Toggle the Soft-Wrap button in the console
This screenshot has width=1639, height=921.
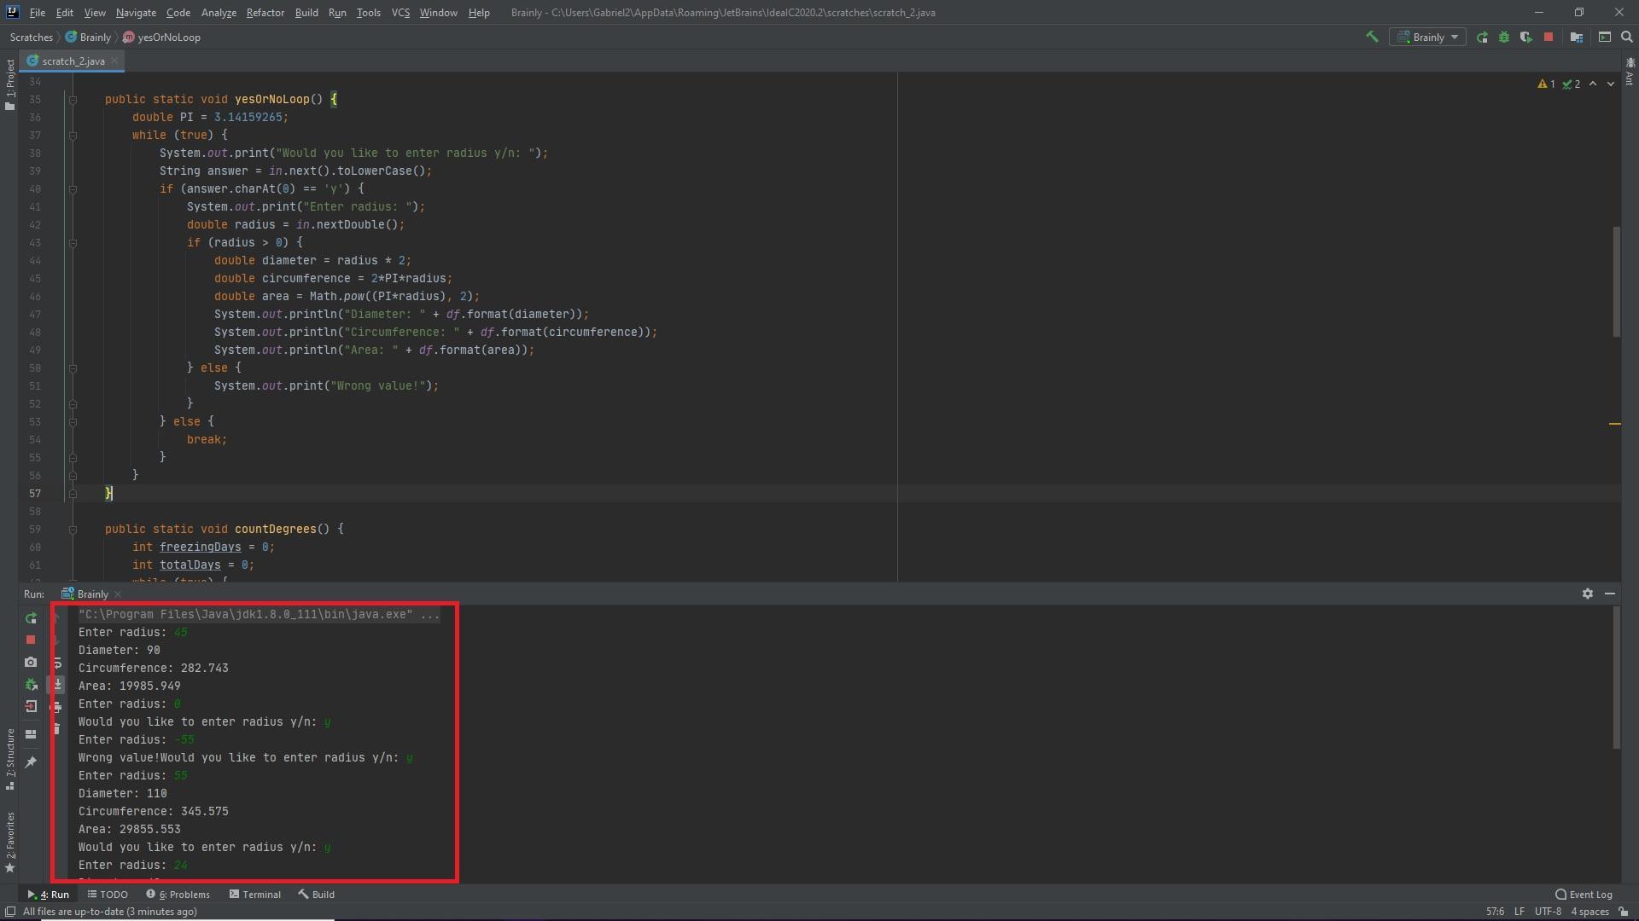(57, 663)
